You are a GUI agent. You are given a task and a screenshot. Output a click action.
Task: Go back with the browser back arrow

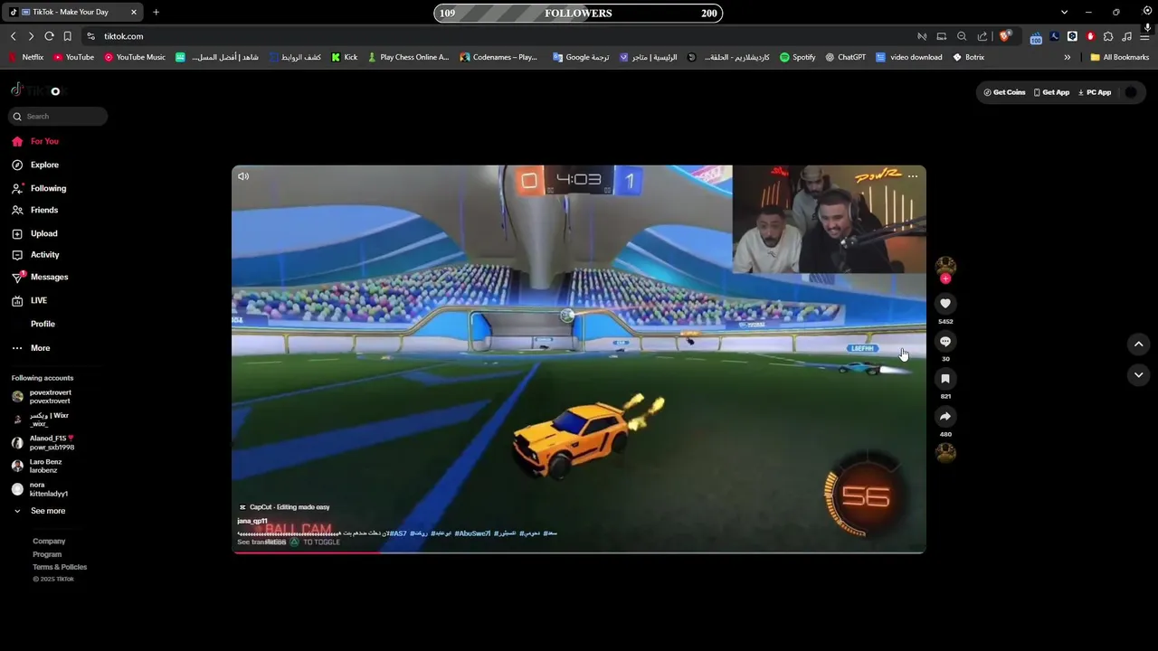(14, 36)
